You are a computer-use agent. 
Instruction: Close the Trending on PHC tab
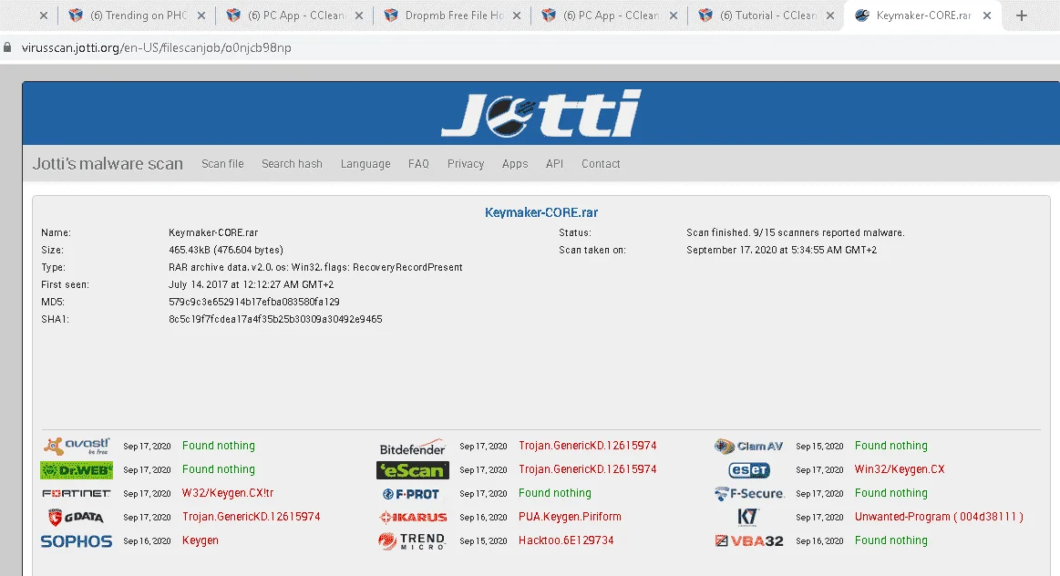coord(201,15)
